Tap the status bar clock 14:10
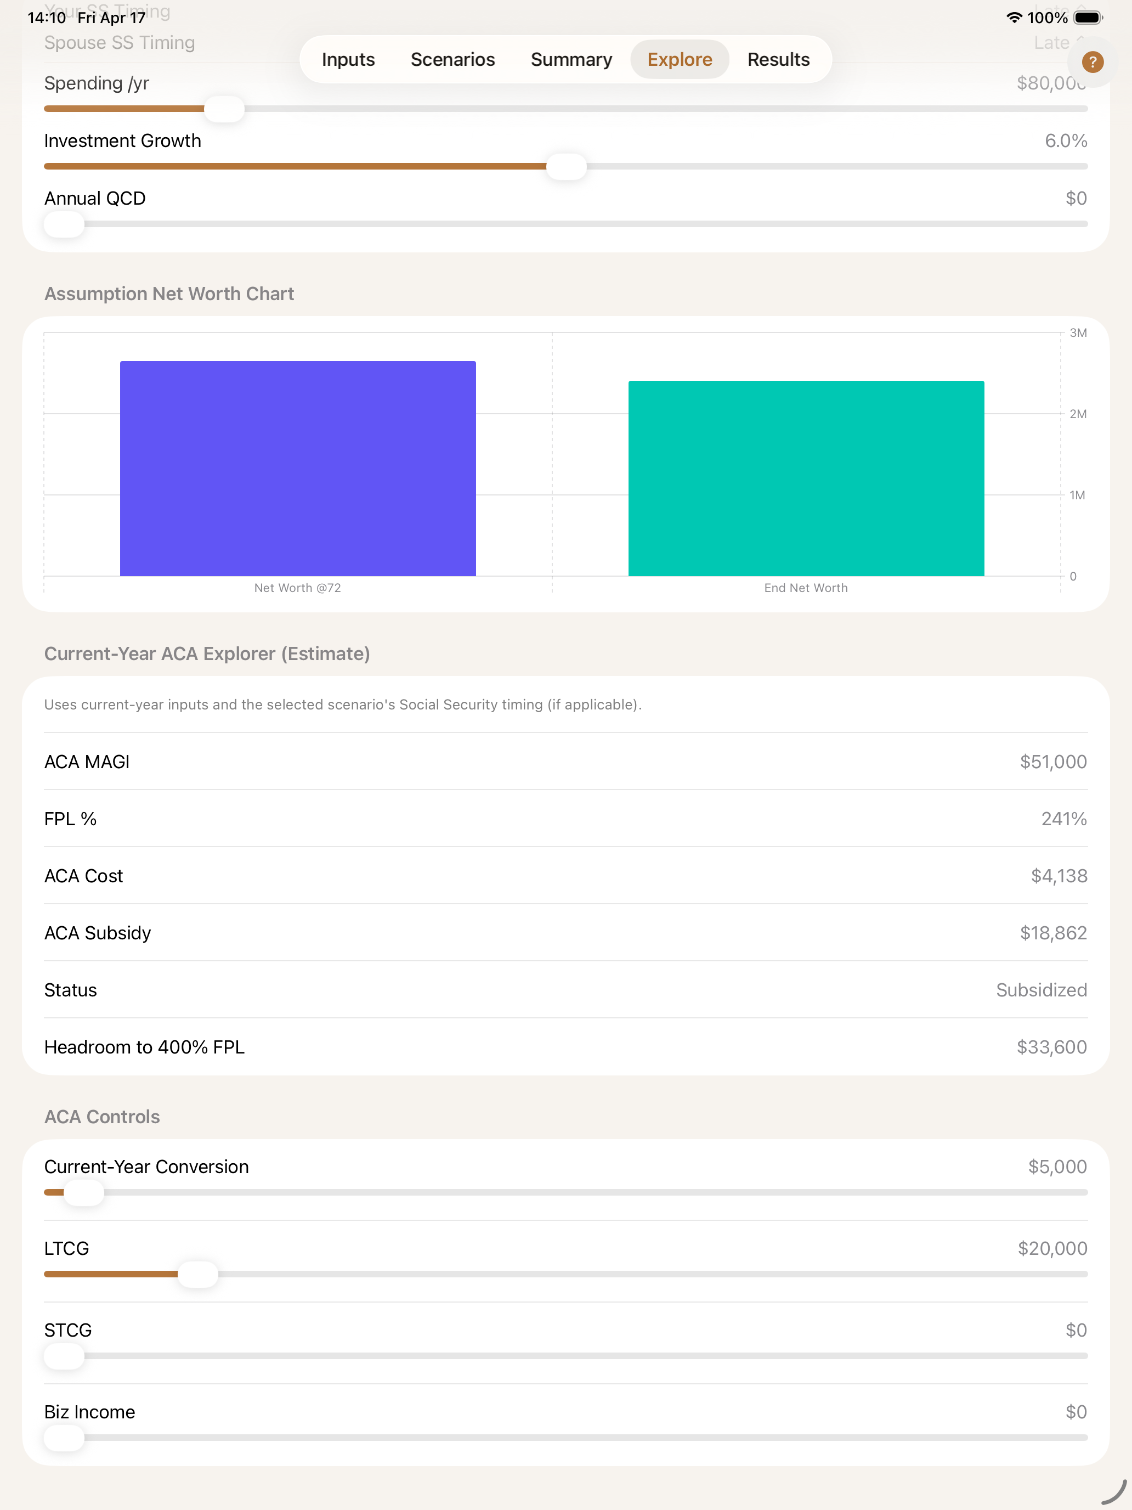1132x1510 pixels. (x=47, y=18)
